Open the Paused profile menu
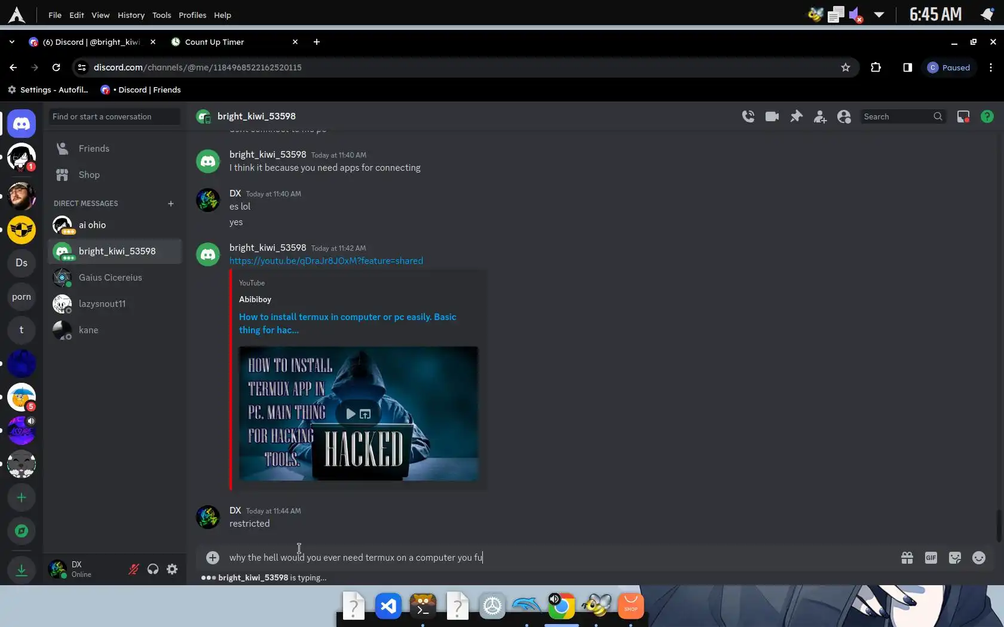Screen dimensions: 1004x627 pos(949,67)
